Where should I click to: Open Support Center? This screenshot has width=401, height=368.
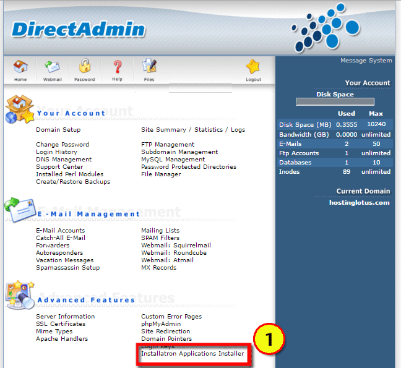(59, 167)
